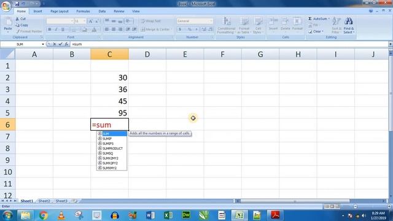Align cell text left
This screenshot has width=393, height=221.
[x=107, y=29]
